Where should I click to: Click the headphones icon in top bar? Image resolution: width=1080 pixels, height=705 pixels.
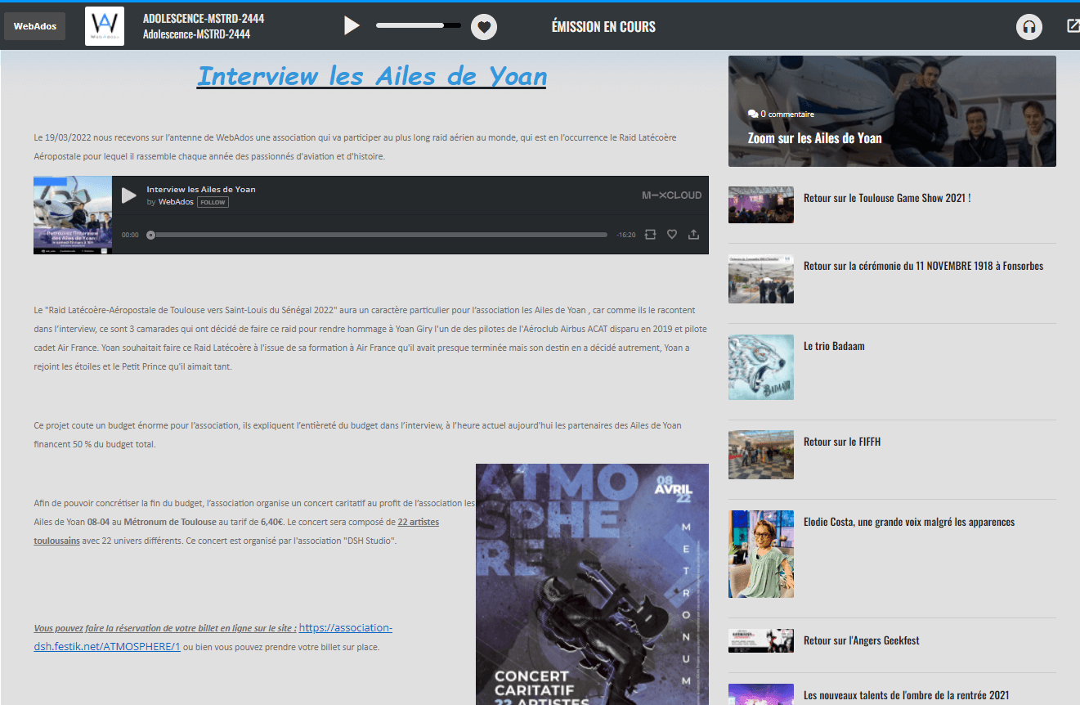(1029, 27)
